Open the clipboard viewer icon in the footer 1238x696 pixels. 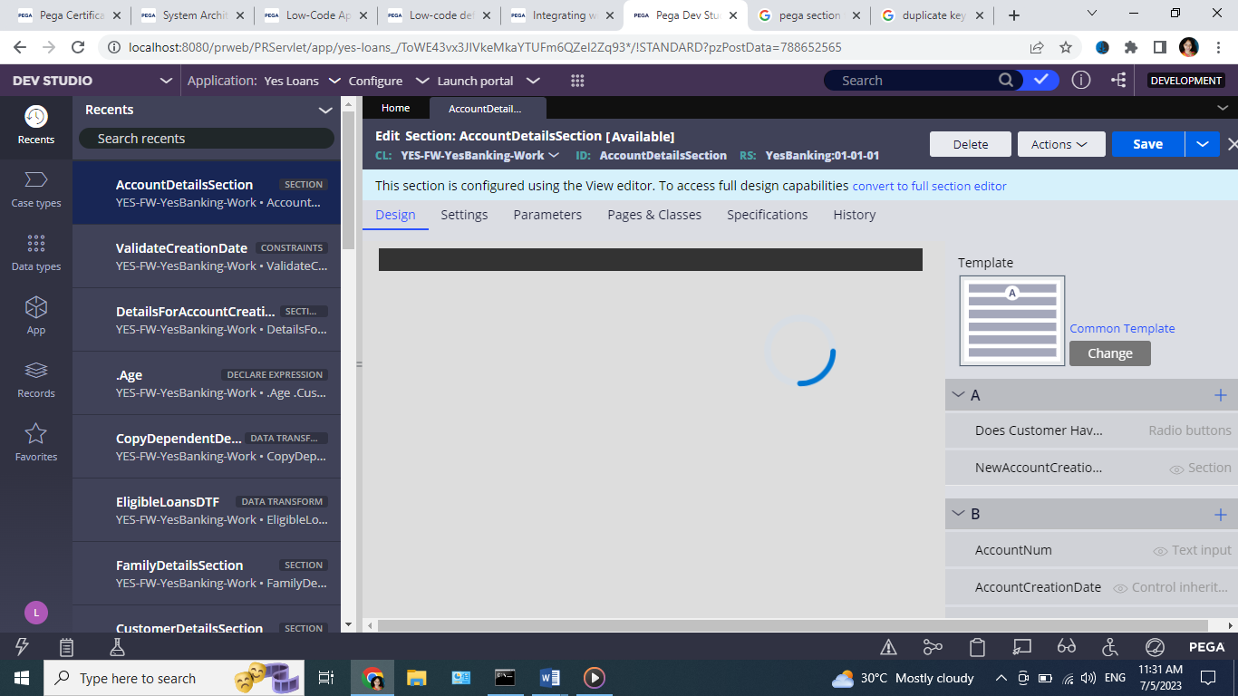[x=977, y=647]
